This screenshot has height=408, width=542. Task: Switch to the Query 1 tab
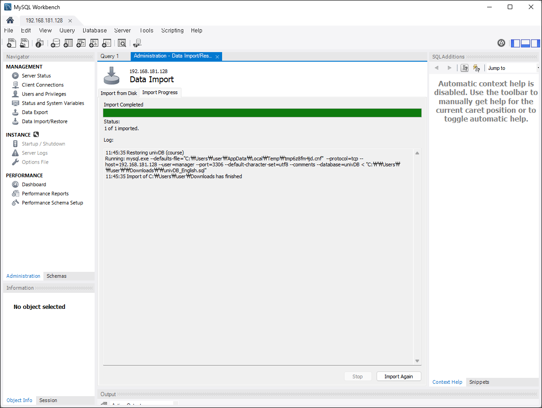110,56
